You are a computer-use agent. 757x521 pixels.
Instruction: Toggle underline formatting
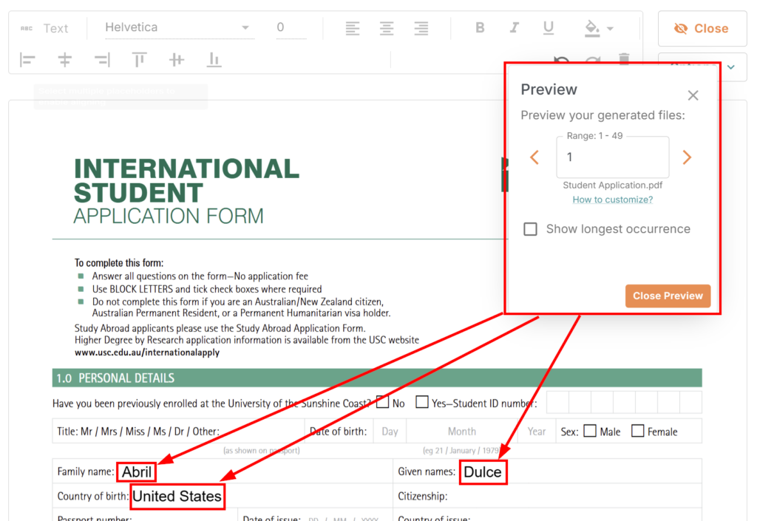(x=549, y=28)
